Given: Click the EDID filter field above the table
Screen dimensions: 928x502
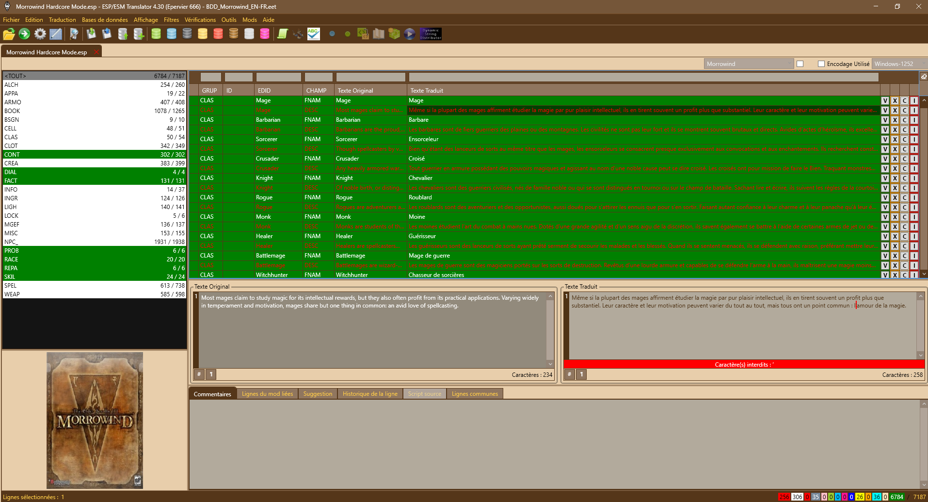Looking at the screenshot, I should tap(278, 77).
